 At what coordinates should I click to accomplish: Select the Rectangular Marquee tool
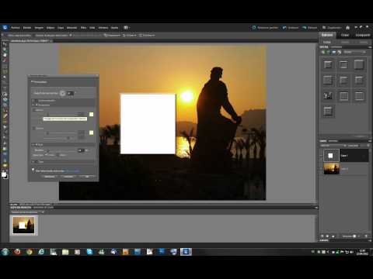coord(5,66)
